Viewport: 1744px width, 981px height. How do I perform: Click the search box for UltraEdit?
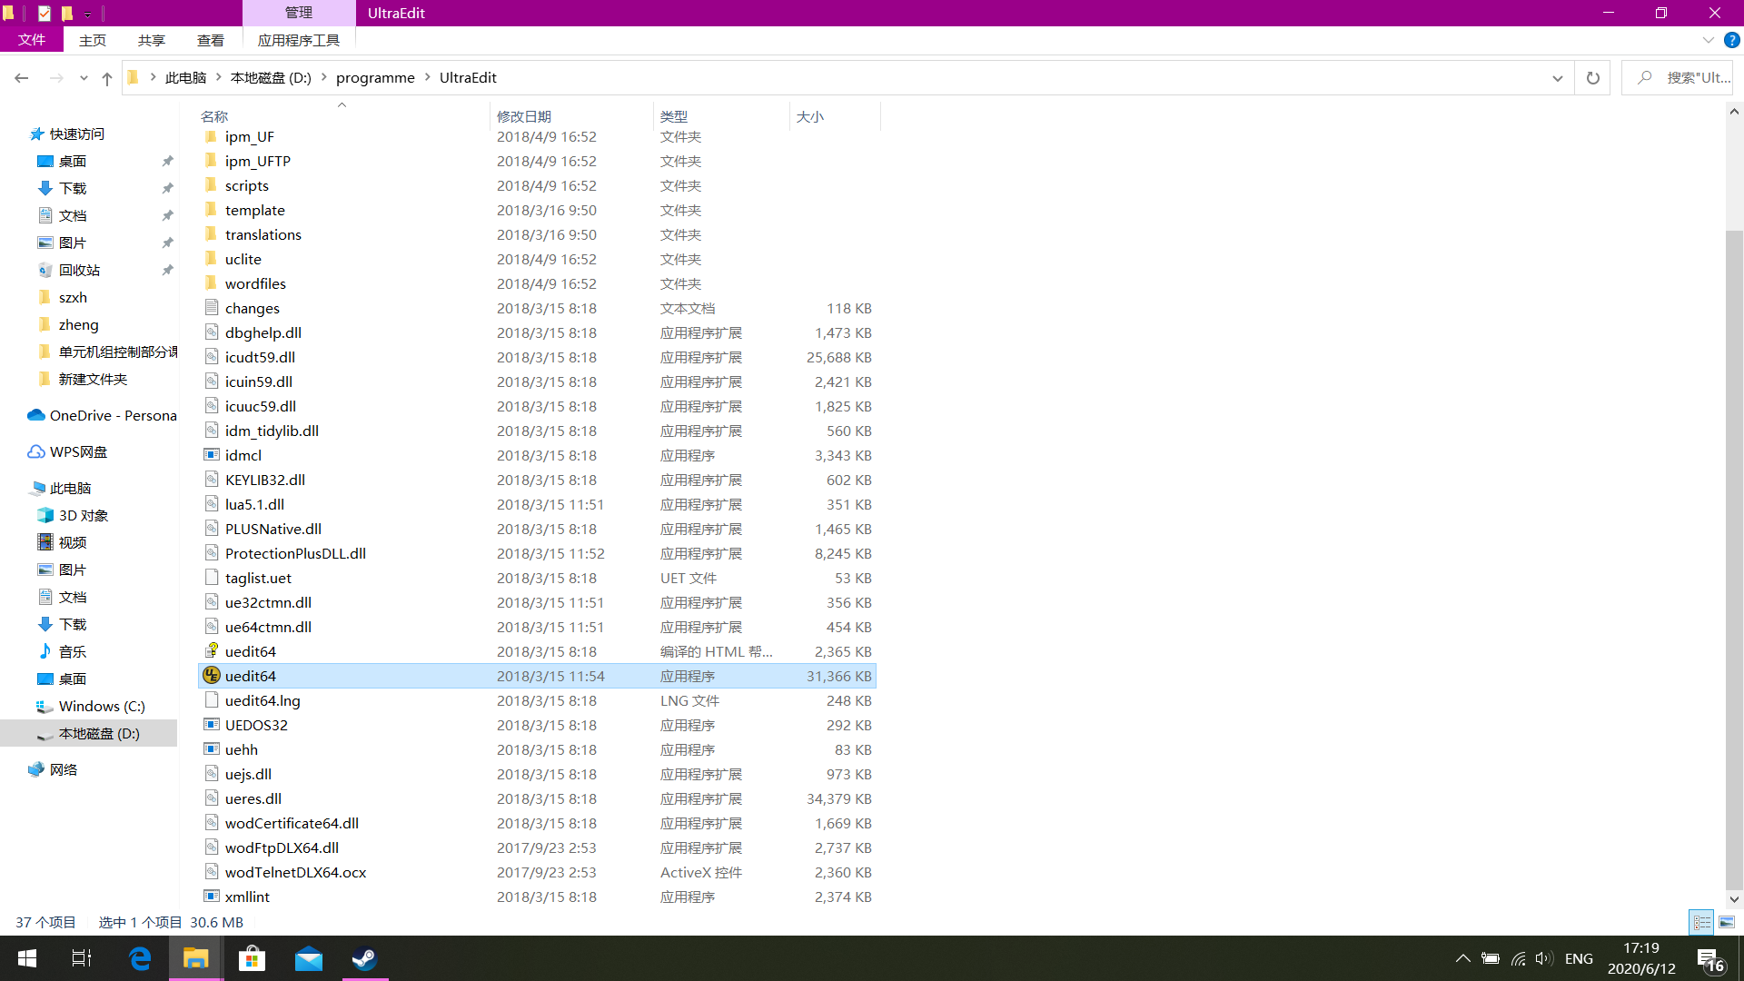tap(1678, 78)
